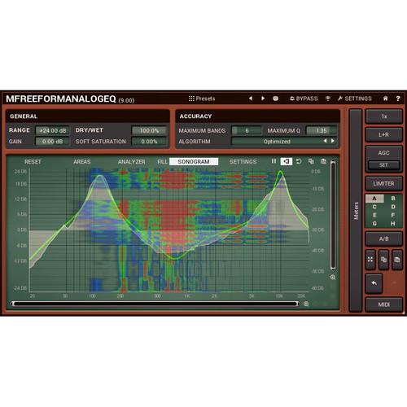Viewport: 407px width, 407px height.
Task: Click the random preset face icon
Action: point(275,98)
